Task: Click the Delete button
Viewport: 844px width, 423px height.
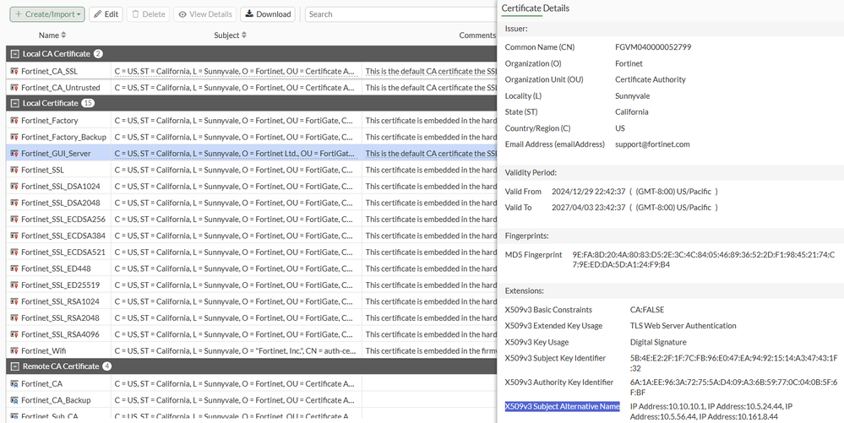Action: 148,14
